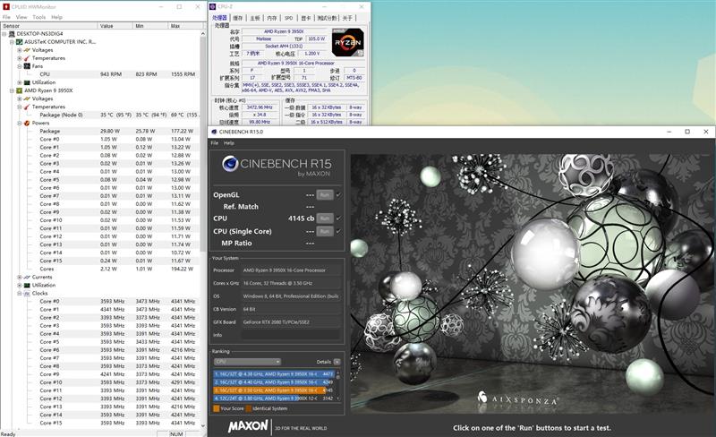Switch to the SPD tab in CPU-Z
This screenshot has width=716, height=437.
[x=288, y=17]
